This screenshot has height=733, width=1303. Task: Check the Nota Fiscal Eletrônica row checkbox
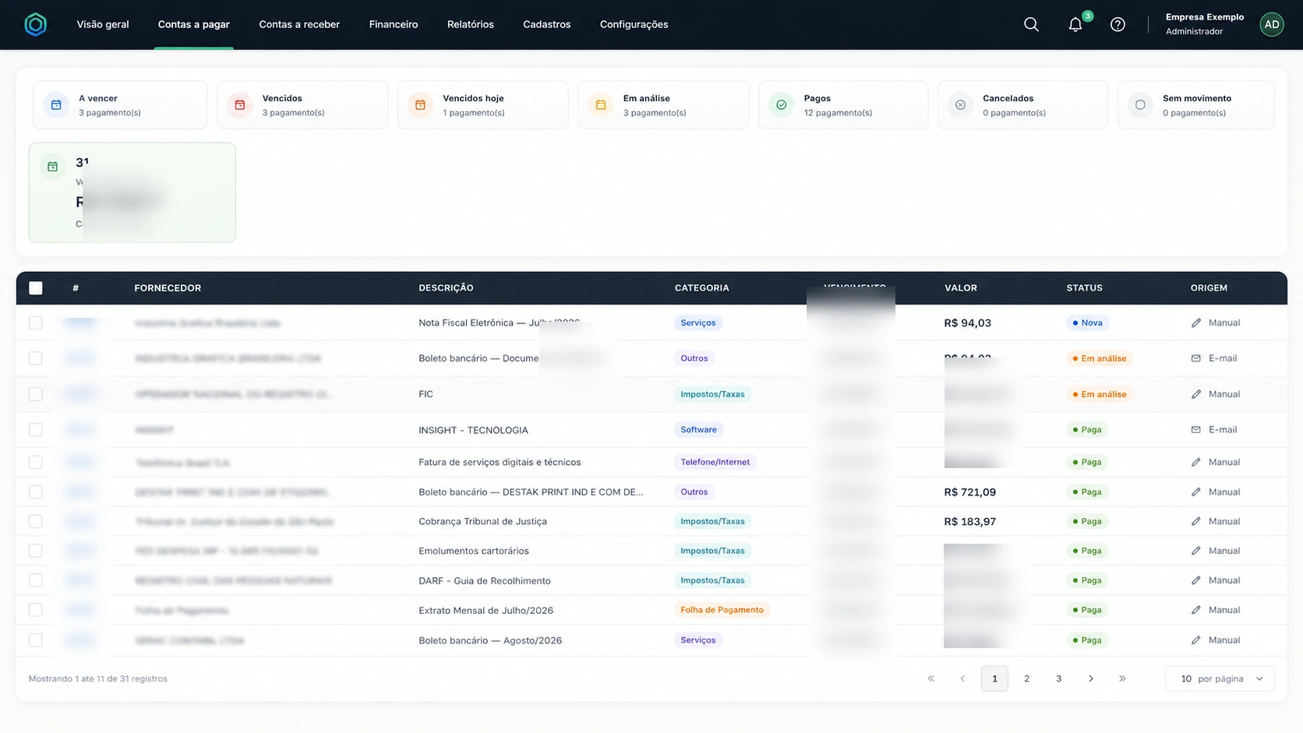tap(36, 322)
